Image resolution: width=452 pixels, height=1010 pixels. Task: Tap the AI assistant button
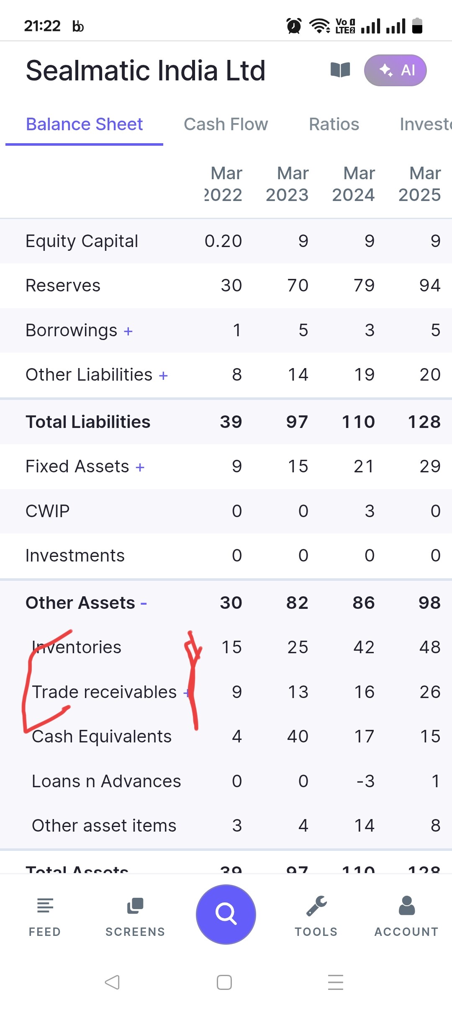click(x=395, y=70)
